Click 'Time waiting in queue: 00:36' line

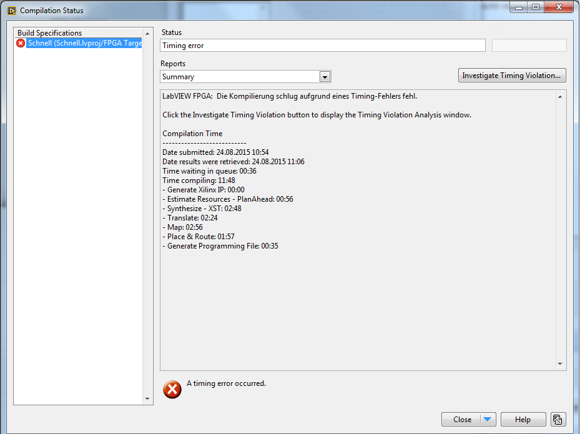pos(209,171)
